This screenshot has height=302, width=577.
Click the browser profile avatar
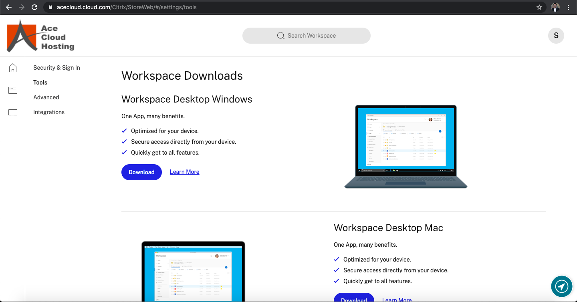pyautogui.click(x=555, y=7)
